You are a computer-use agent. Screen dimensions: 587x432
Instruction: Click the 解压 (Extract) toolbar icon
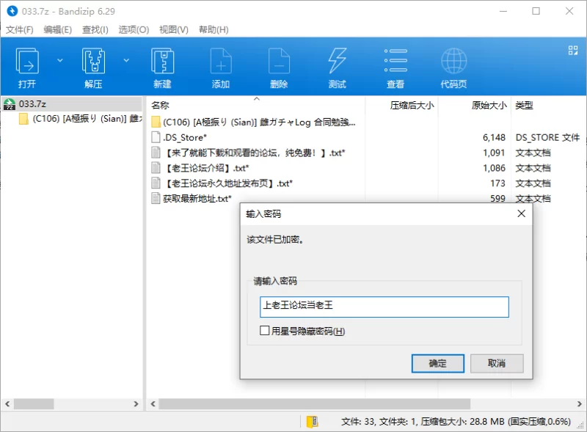tap(93, 61)
